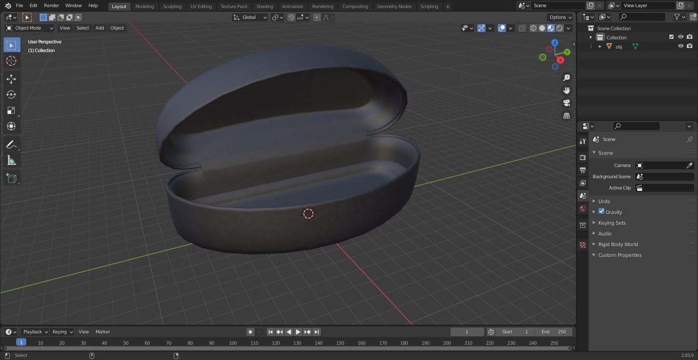Click the Camera eyedropper icon
Screen dimensions: 698x360
[689, 165]
